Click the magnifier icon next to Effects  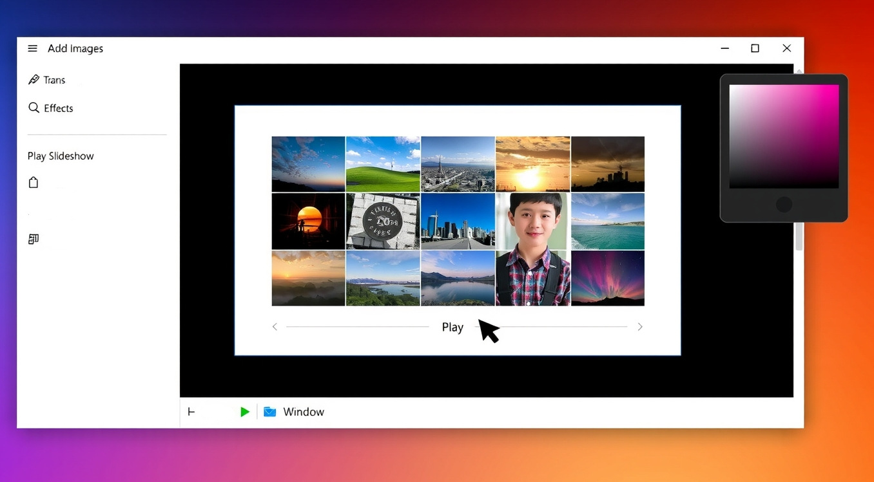(x=34, y=107)
